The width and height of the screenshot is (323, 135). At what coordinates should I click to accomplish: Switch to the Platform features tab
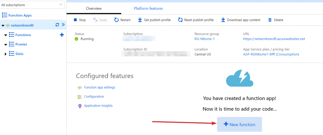coord(148,8)
